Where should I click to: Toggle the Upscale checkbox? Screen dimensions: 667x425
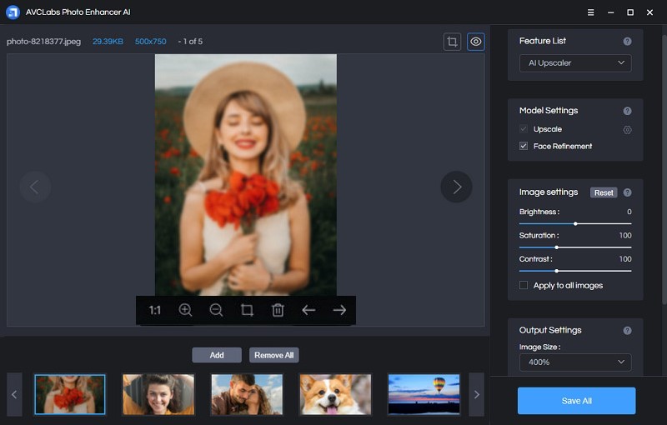(524, 129)
